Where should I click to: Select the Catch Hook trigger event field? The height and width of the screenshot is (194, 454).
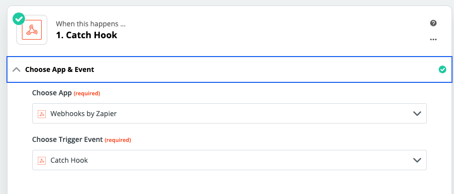[x=229, y=160]
